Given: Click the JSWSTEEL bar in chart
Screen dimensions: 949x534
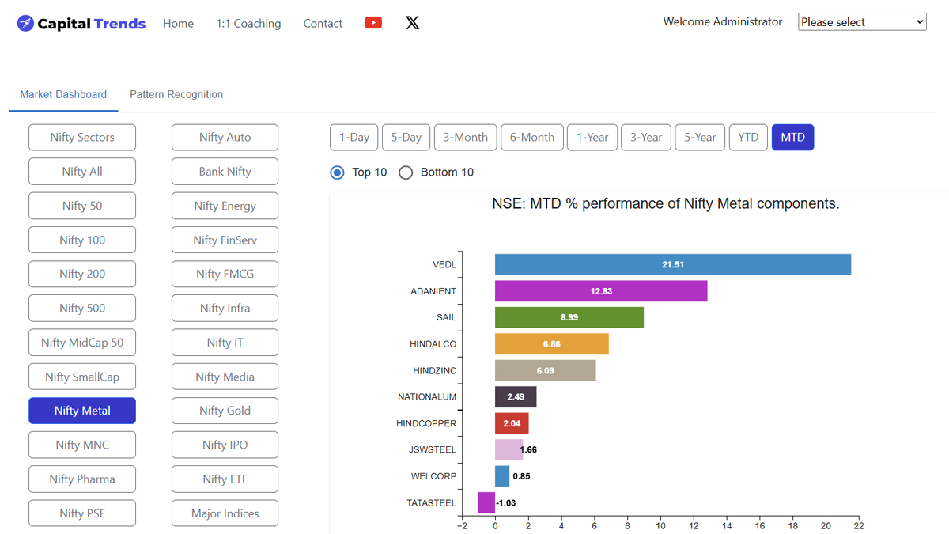Looking at the screenshot, I should 509,449.
